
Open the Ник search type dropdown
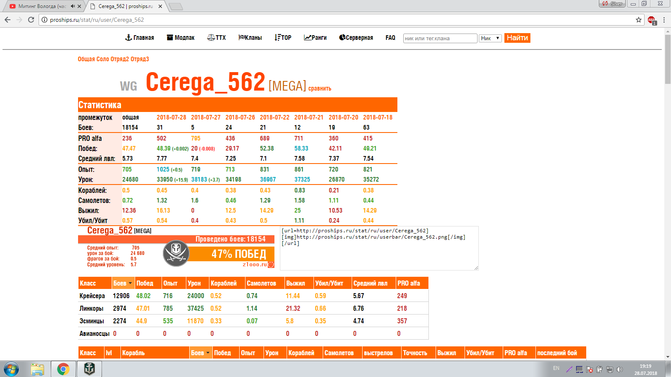click(490, 38)
